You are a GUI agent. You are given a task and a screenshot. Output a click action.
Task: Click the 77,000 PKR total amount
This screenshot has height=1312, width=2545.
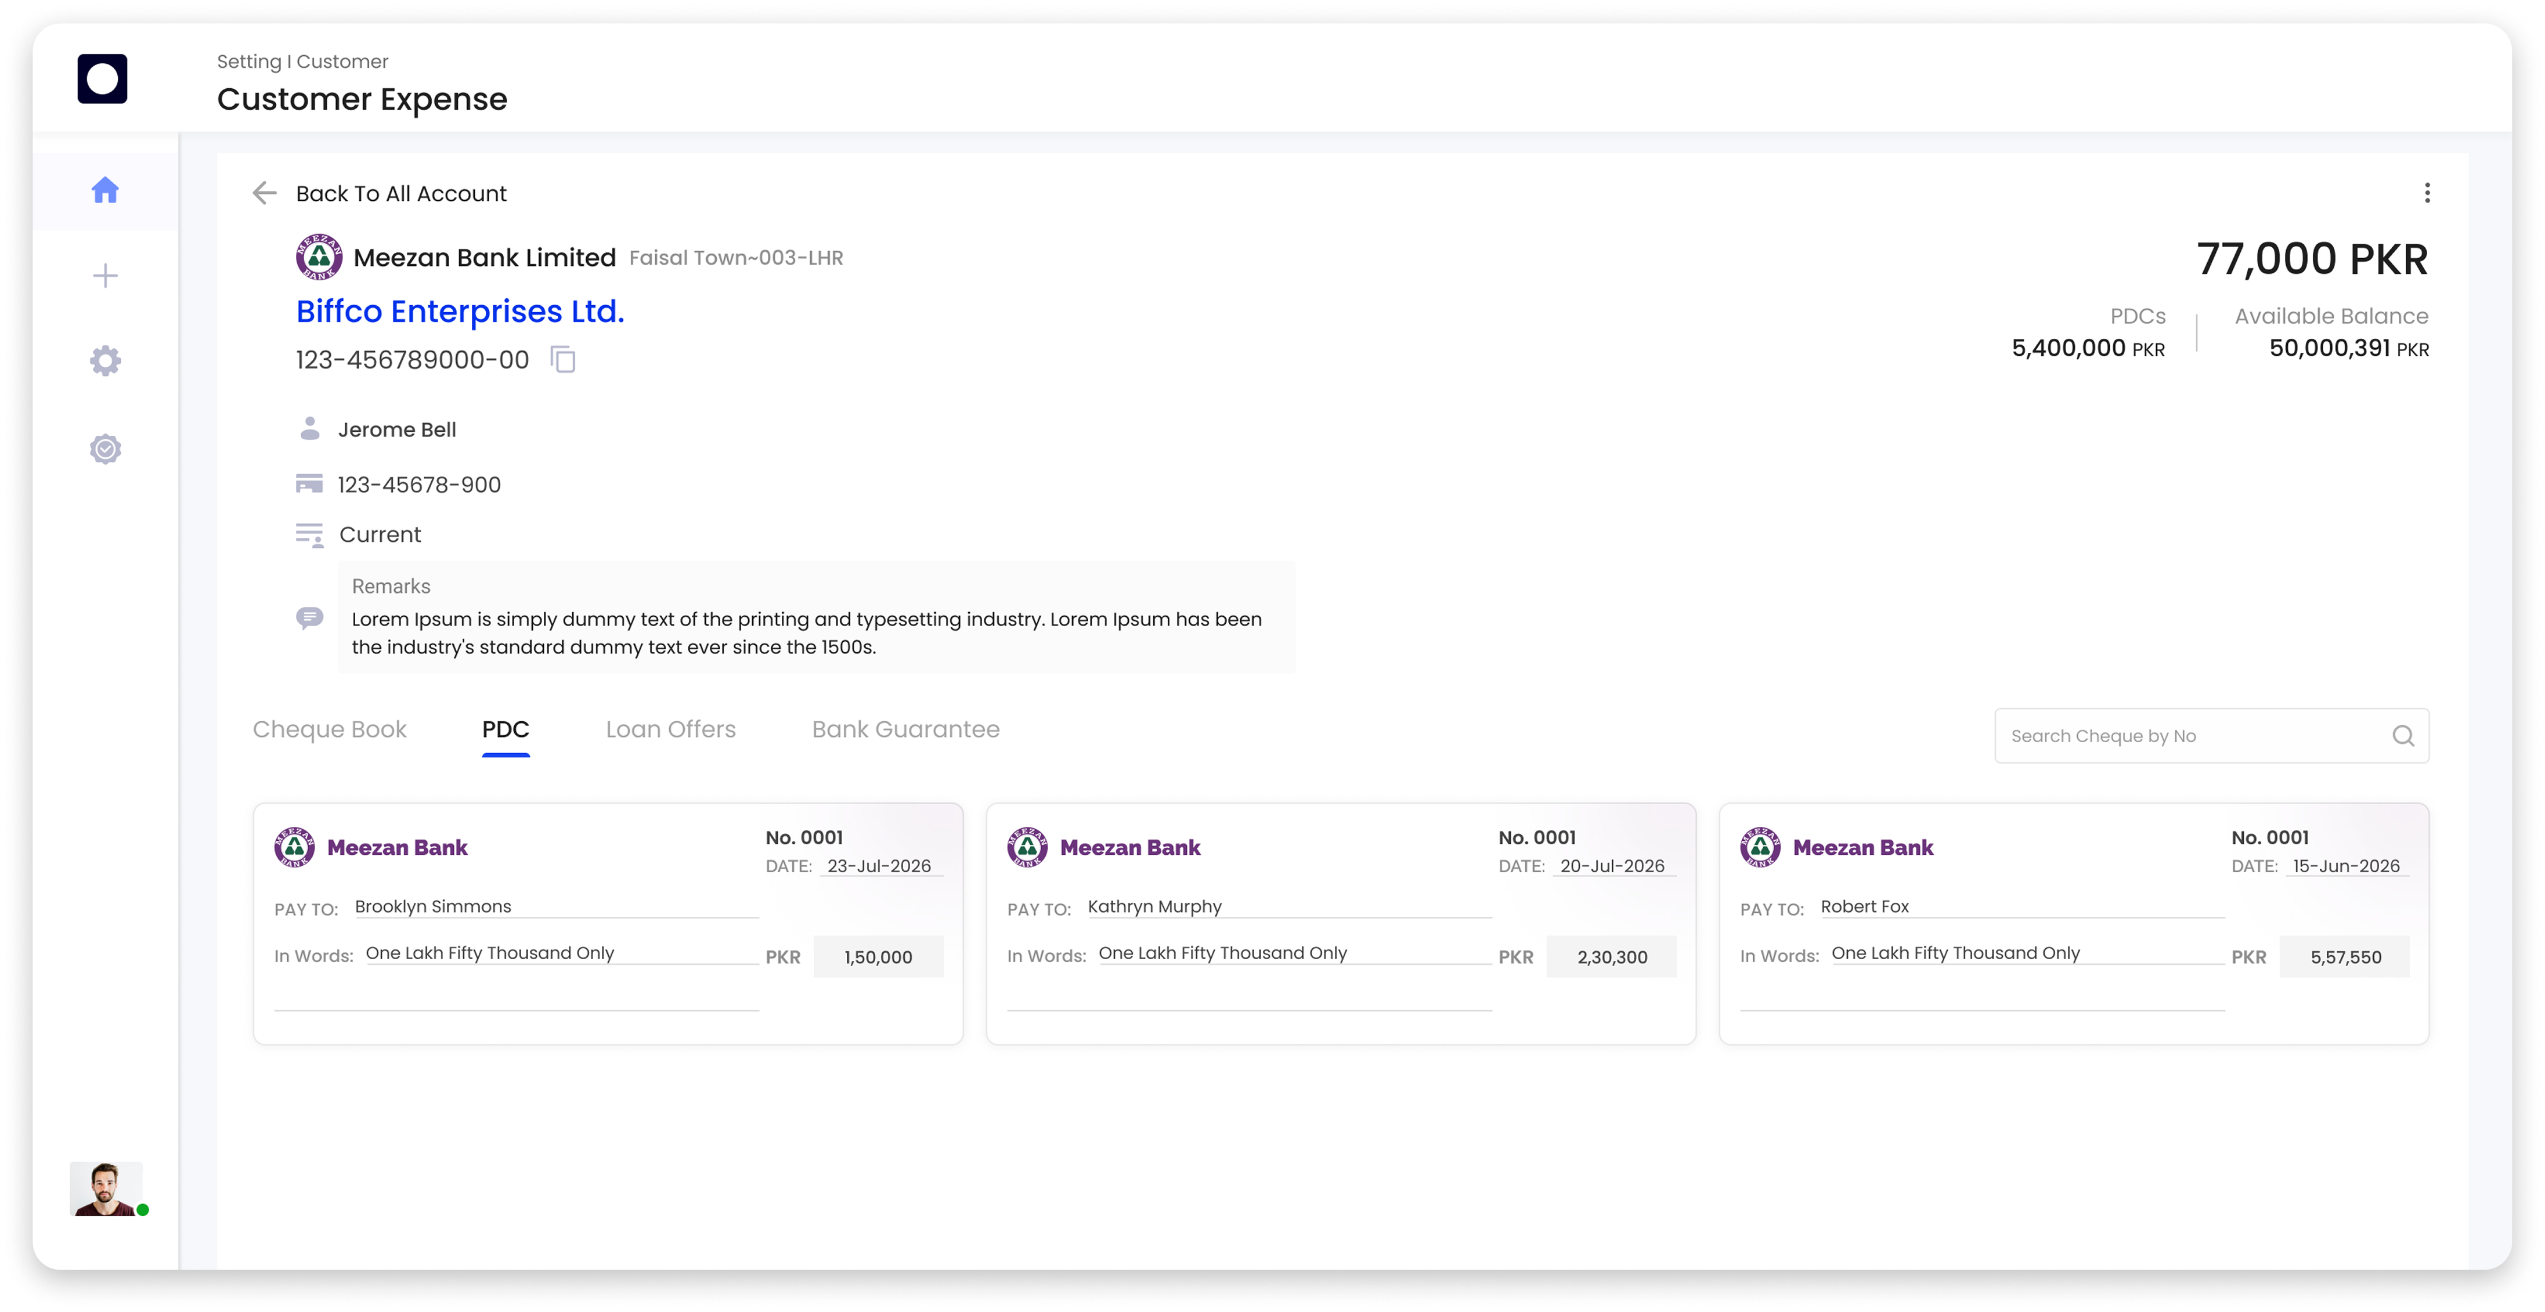tap(2312, 259)
